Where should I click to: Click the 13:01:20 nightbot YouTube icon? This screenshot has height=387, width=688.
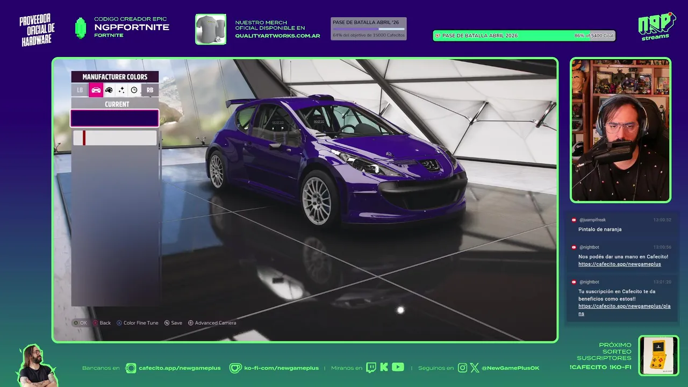(x=574, y=282)
